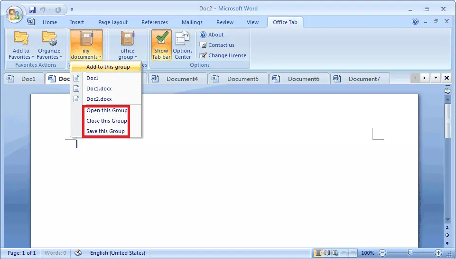Click the Redo icon in the title bar
The height and width of the screenshot is (259, 456).
click(58, 10)
